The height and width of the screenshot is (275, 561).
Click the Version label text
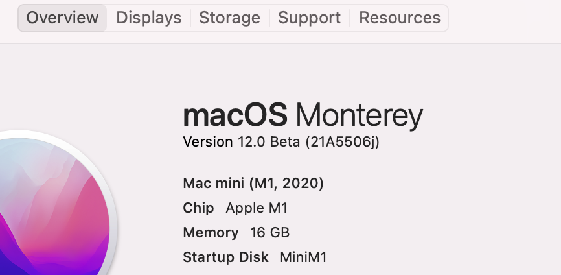pos(207,141)
